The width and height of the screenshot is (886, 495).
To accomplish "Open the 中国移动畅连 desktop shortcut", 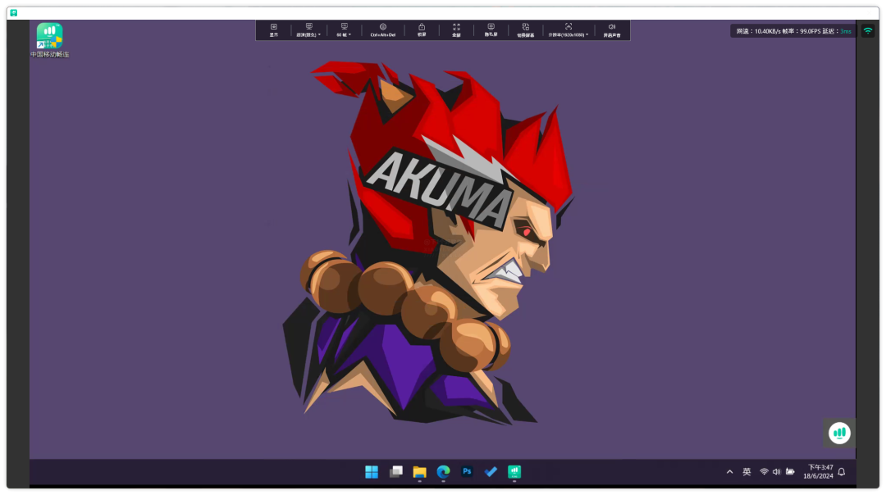I will coord(50,40).
